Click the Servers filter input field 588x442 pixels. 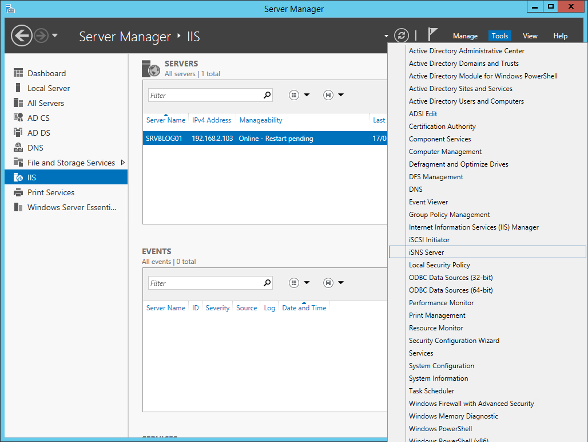tap(205, 95)
